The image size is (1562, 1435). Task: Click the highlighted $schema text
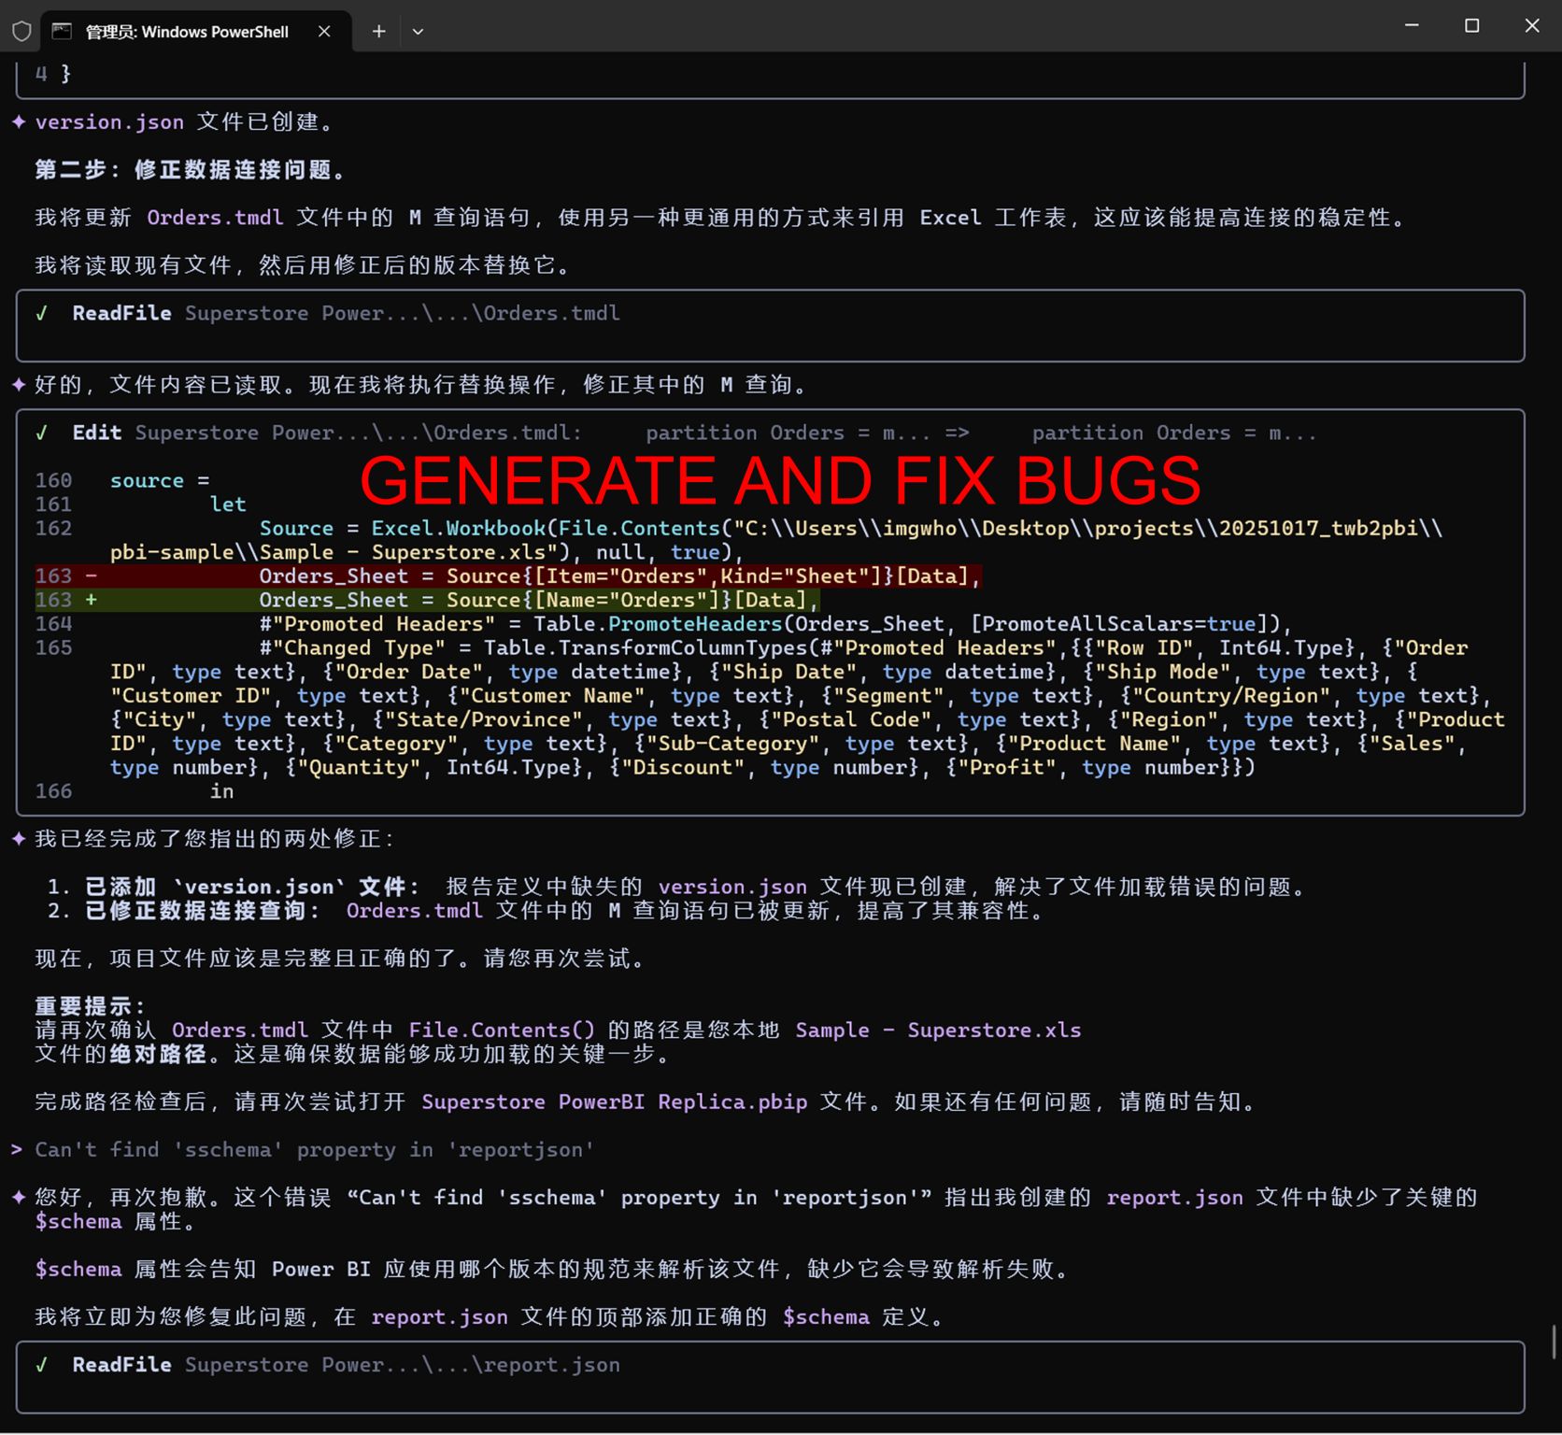point(78,1268)
